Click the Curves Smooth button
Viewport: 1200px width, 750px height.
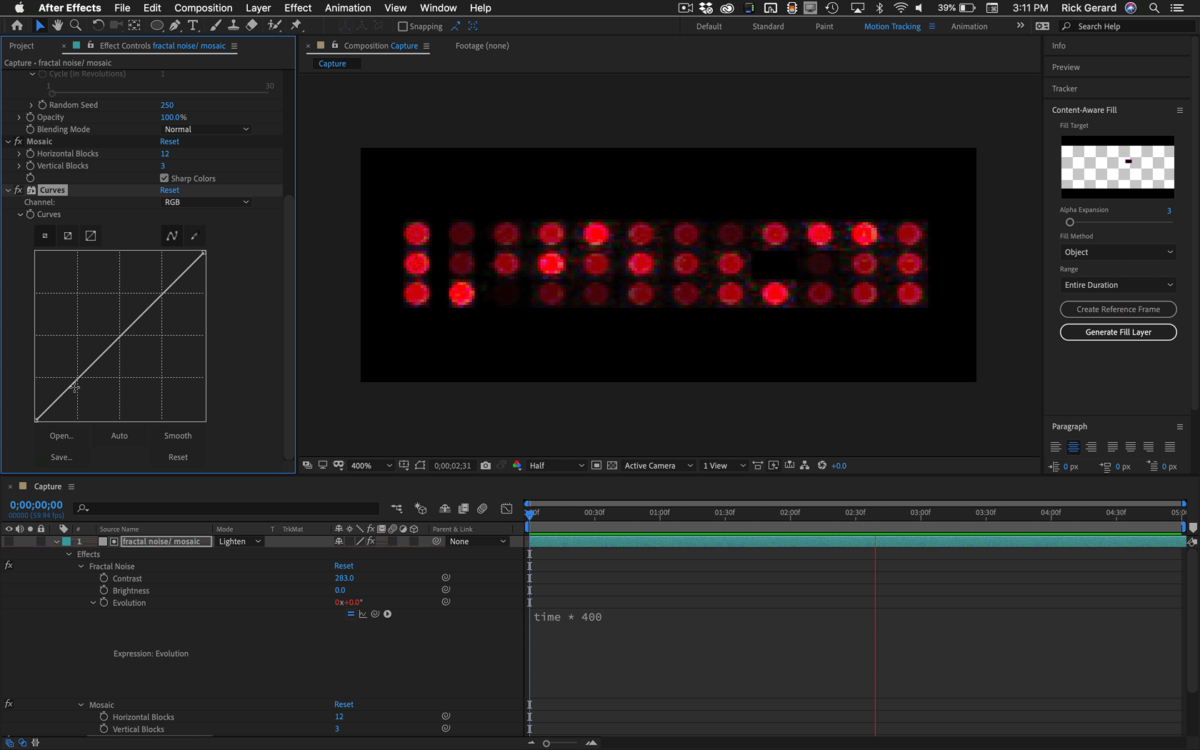click(178, 436)
